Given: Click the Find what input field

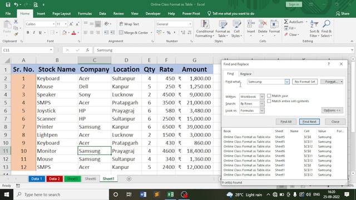Looking at the screenshot, I should [x=266, y=82].
